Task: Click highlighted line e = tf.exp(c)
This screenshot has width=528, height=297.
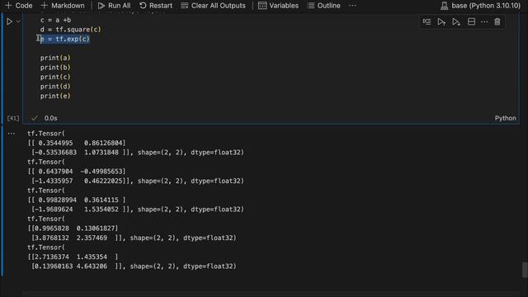Action: (x=65, y=39)
